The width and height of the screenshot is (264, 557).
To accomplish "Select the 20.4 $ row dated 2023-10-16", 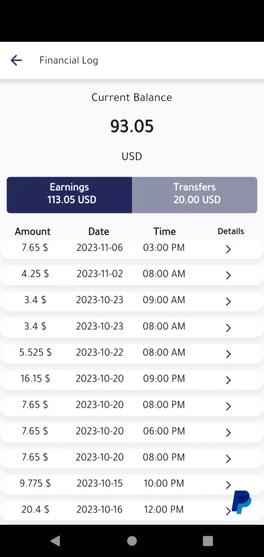I will click(132, 510).
